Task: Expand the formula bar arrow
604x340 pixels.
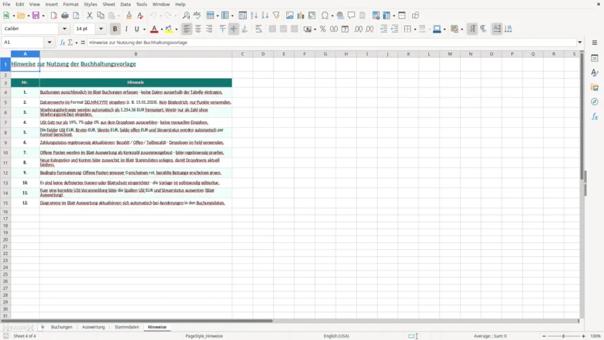Action: [580, 42]
